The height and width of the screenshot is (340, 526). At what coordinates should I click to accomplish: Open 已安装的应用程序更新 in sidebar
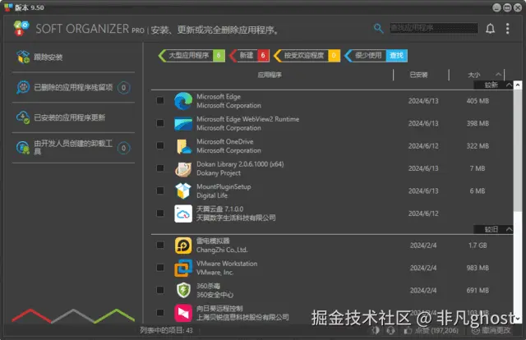73,117
